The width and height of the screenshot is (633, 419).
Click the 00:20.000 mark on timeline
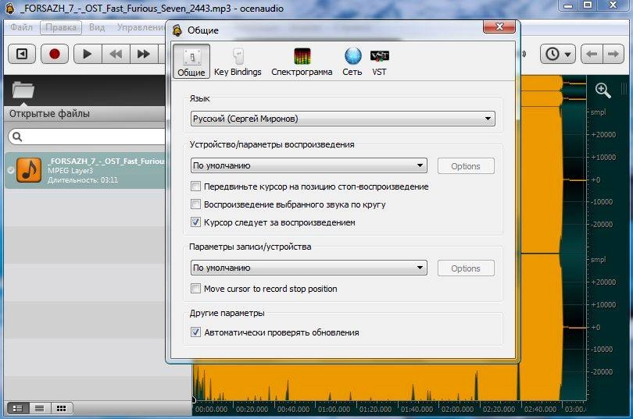tap(252, 410)
